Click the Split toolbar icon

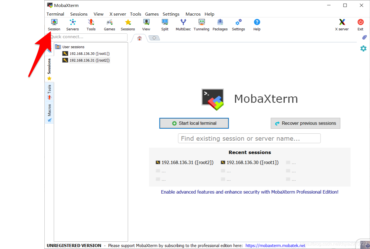click(165, 25)
